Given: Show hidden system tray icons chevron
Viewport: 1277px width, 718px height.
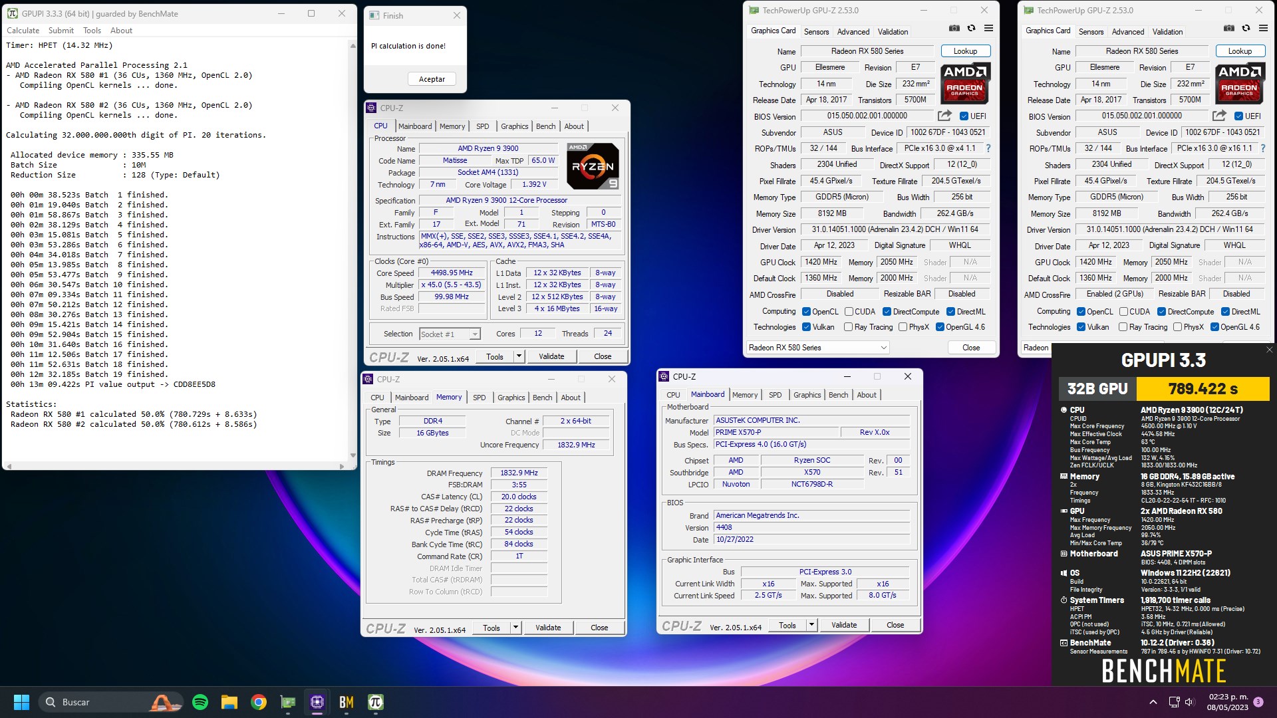Looking at the screenshot, I should [1153, 702].
